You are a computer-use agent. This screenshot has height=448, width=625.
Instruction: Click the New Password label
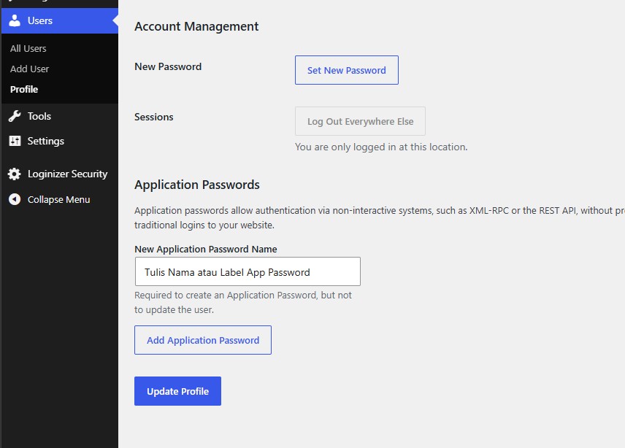(168, 66)
